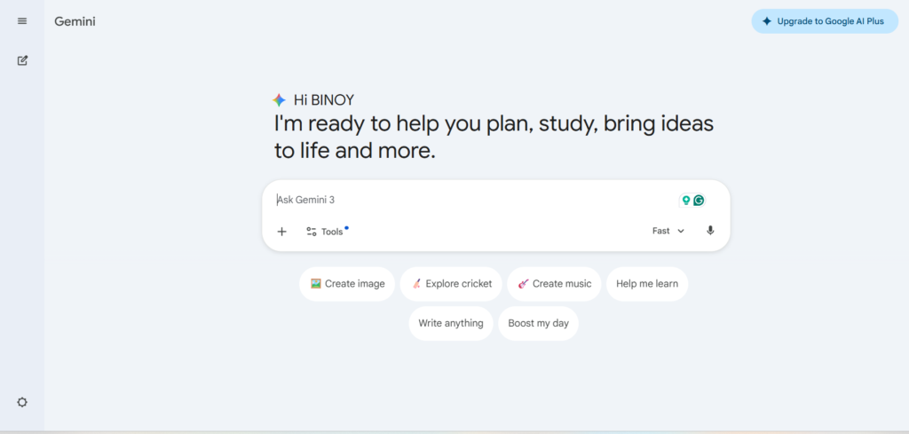Click the Gemini title in the header
Image resolution: width=909 pixels, height=434 pixels.
click(x=75, y=21)
